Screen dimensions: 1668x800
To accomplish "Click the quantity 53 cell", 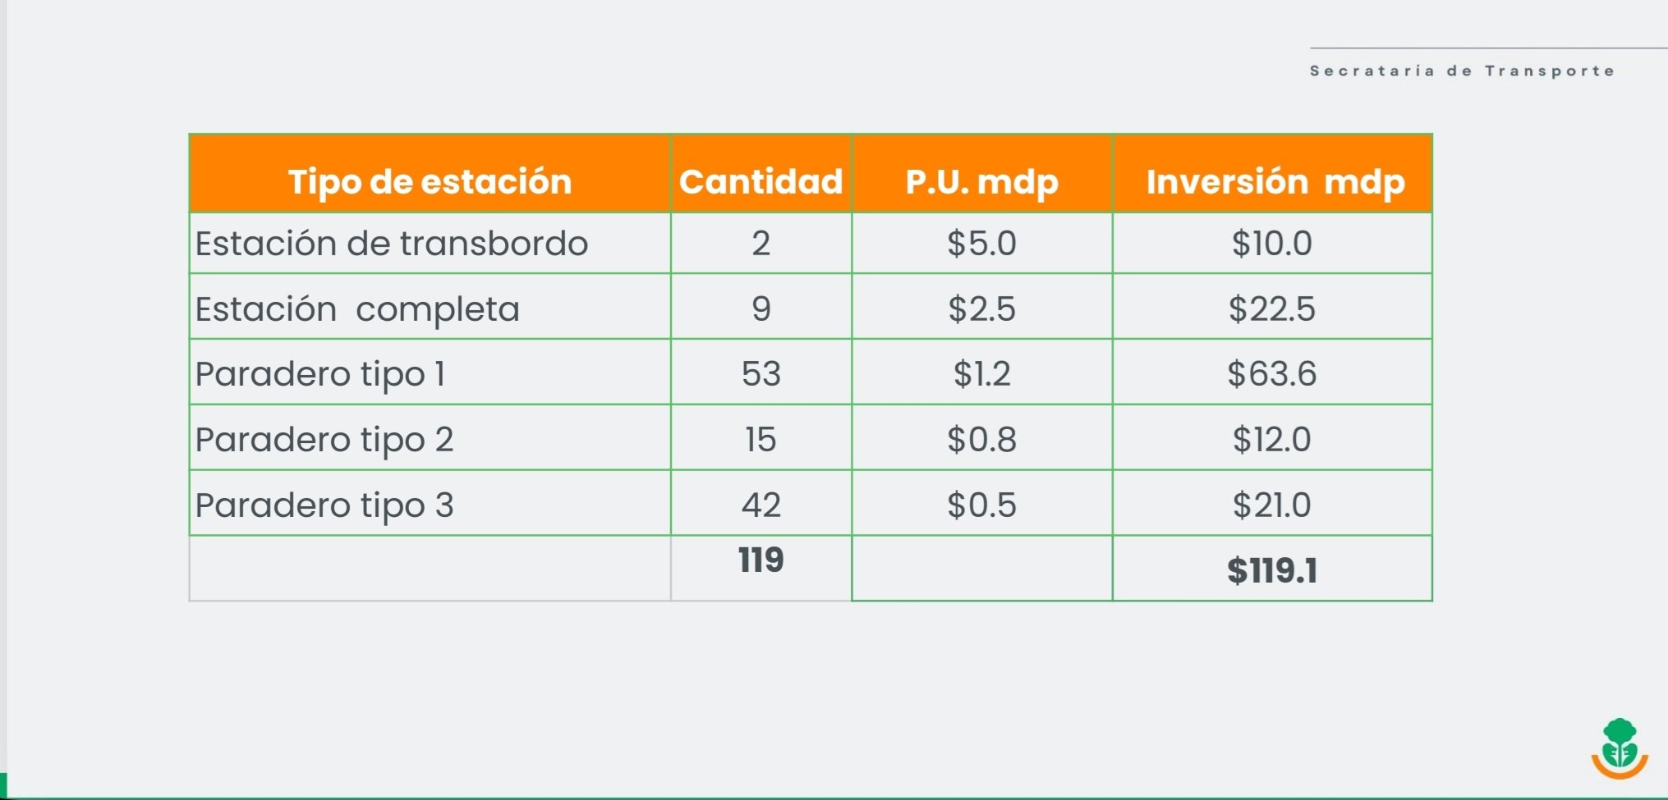I will point(761,374).
